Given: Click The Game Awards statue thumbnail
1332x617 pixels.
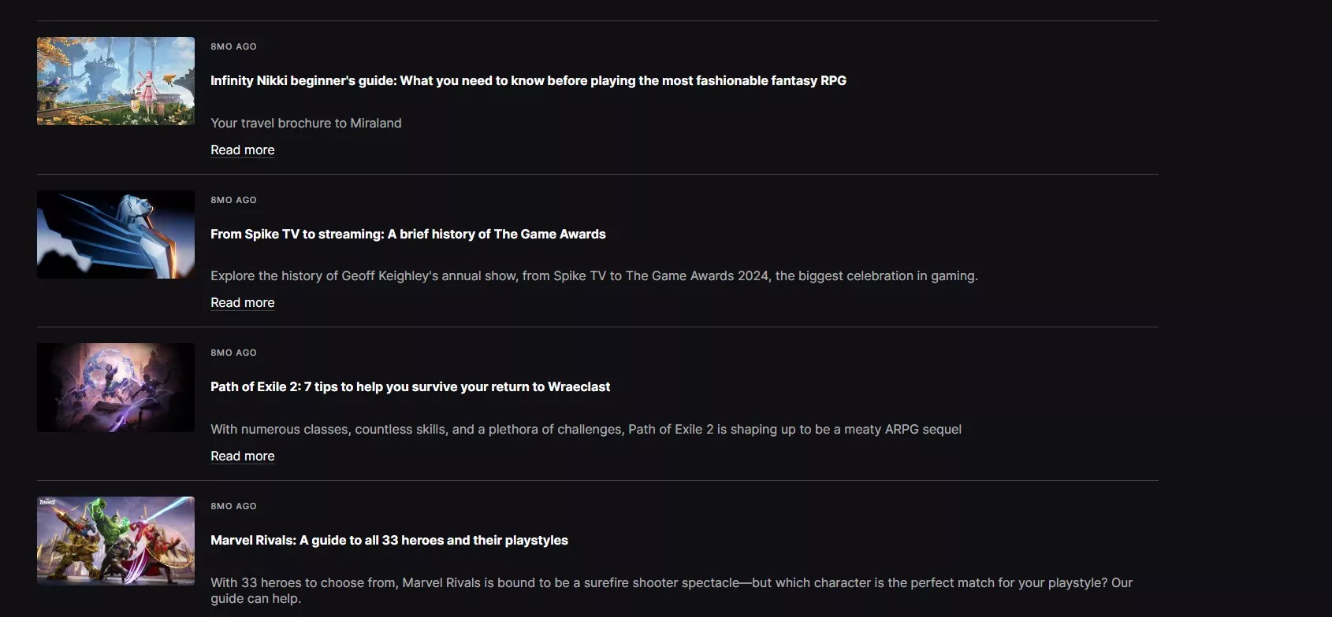Looking at the screenshot, I should pyautogui.click(x=115, y=235).
